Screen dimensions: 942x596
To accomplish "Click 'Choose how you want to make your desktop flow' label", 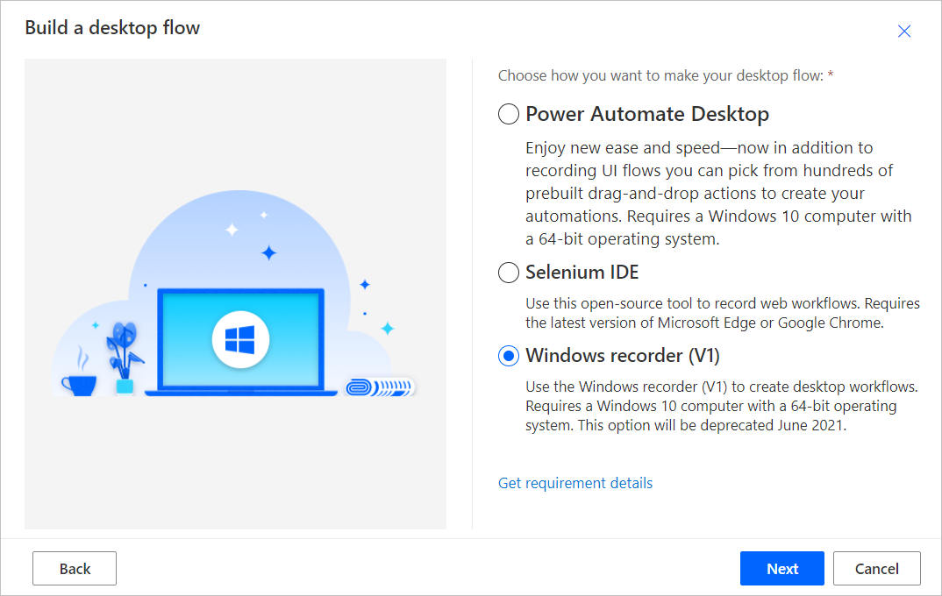I will (x=665, y=75).
